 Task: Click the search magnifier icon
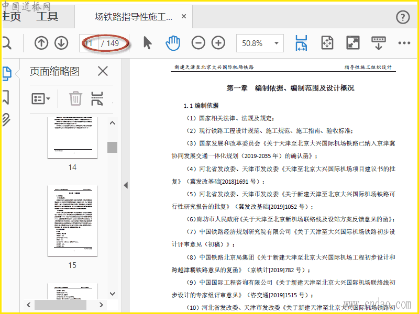[x=6, y=43]
